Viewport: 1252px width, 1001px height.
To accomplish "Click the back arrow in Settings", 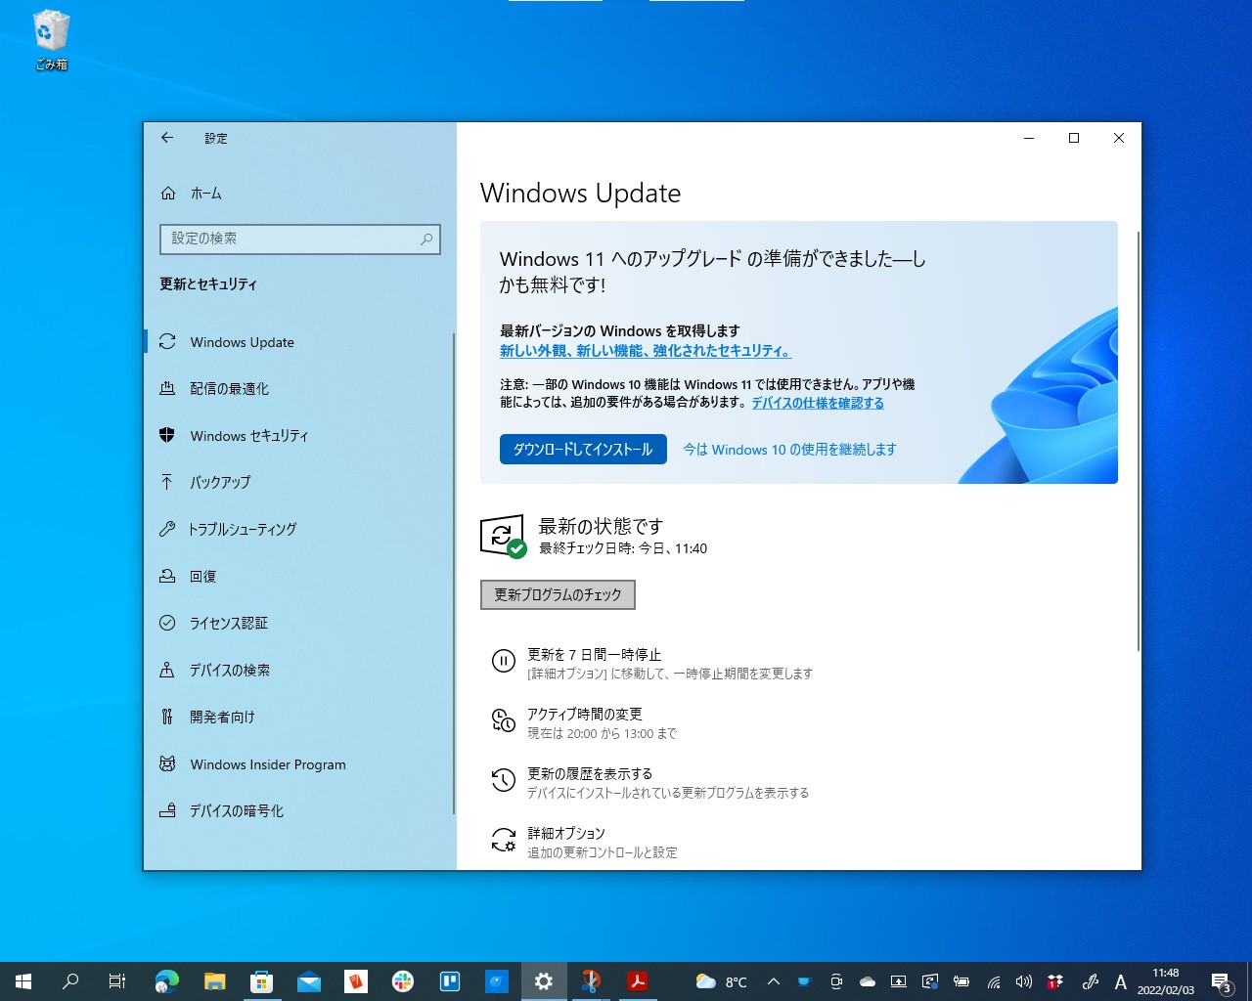I will pos(167,138).
